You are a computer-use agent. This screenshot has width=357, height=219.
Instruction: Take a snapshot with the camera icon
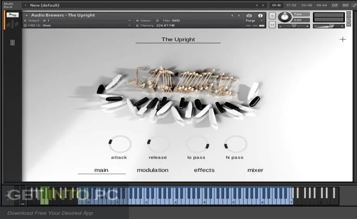click(x=249, y=15)
